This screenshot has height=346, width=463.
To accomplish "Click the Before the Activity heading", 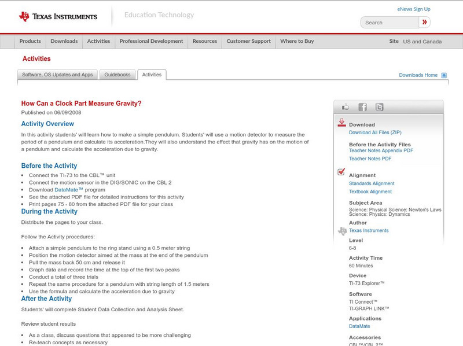I will pos(49,165).
